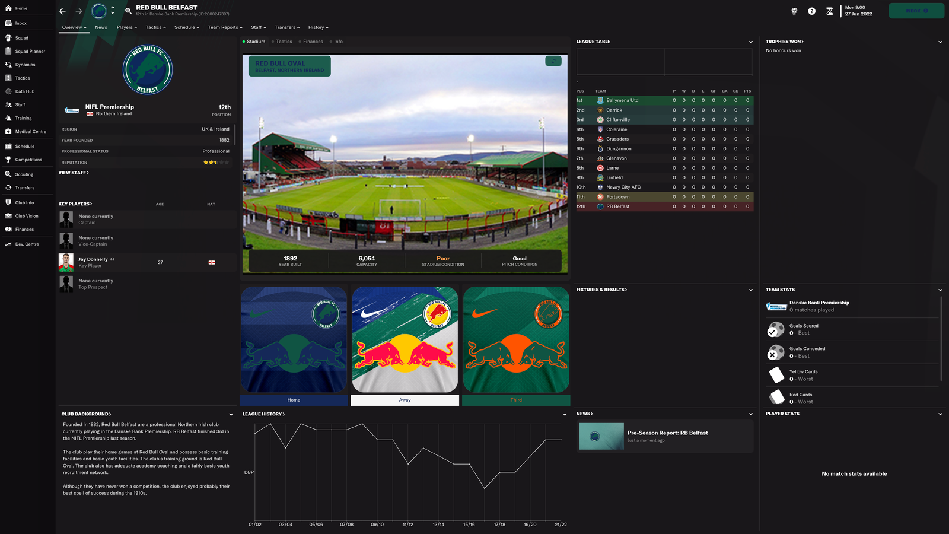Image resolution: width=949 pixels, height=534 pixels.
Task: Open Medical Centre in sidebar
Action: click(30, 132)
